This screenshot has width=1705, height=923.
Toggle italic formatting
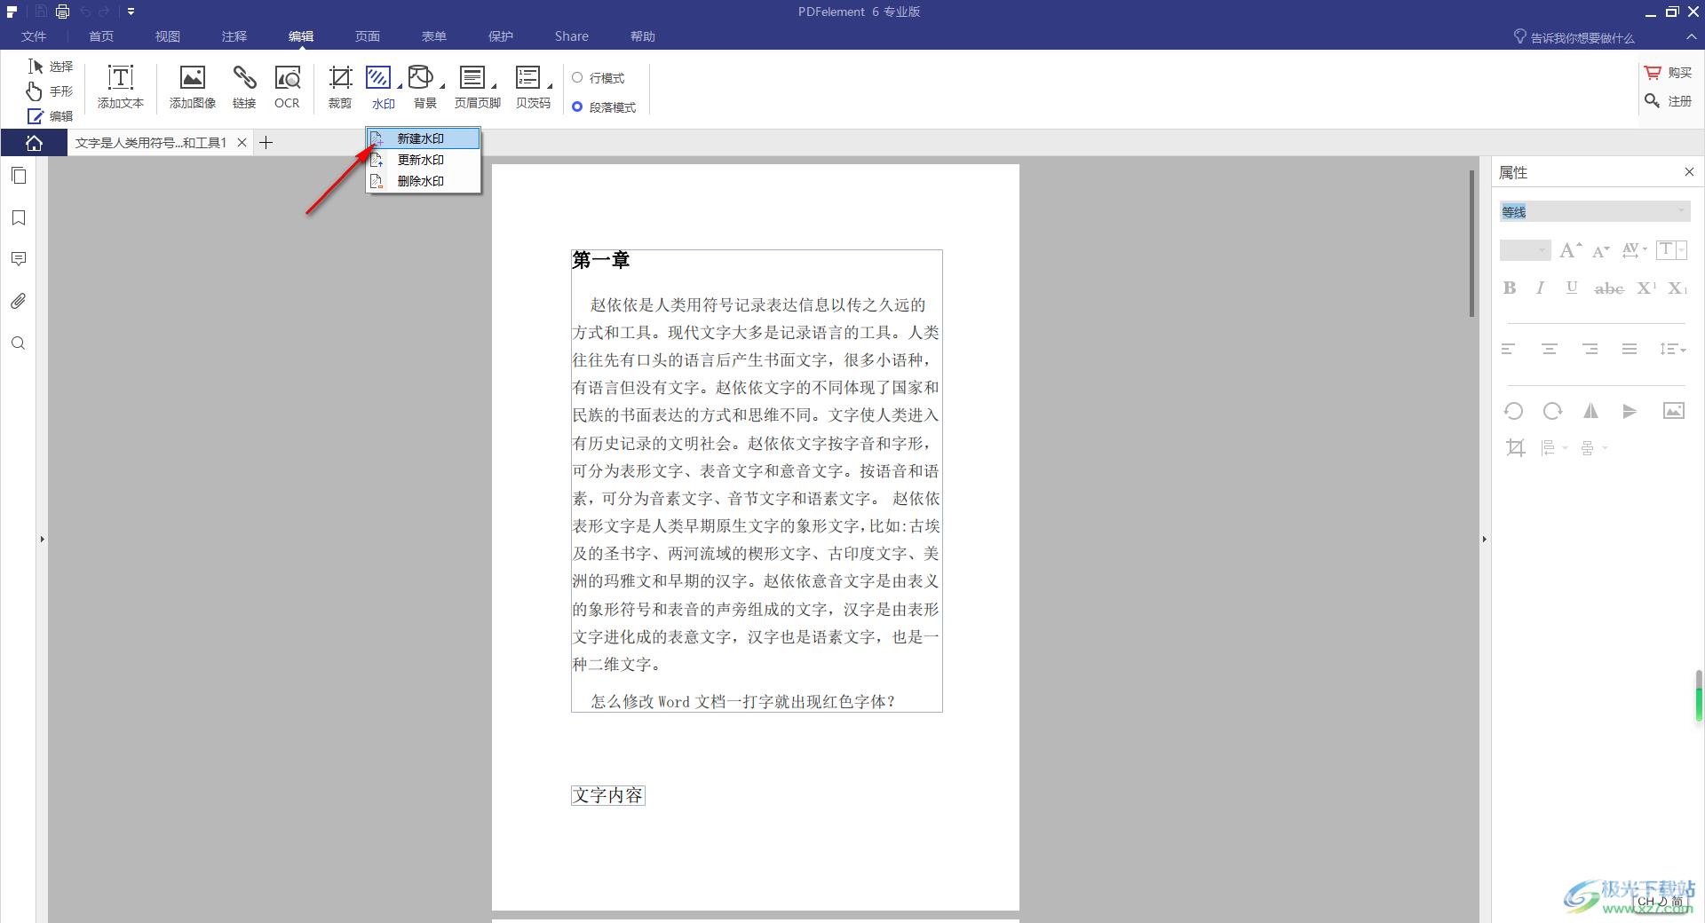[x=1541, y=288]
